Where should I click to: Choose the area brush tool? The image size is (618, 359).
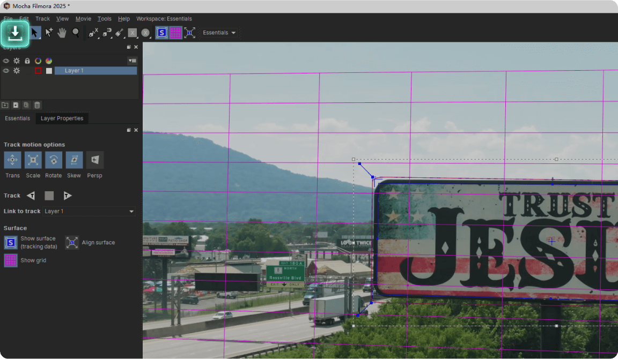120,33
